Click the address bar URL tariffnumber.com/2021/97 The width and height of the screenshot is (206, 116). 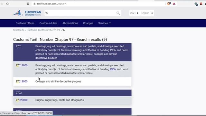point(51,4)
